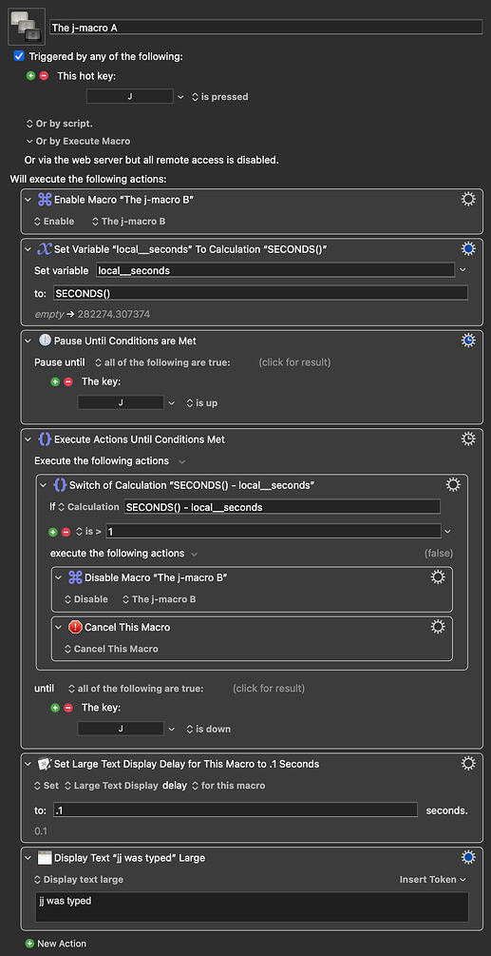This screenshot has height=956, width=491.
Task: Open the 'is pressed' hot key popup
Action: point(219,97)
